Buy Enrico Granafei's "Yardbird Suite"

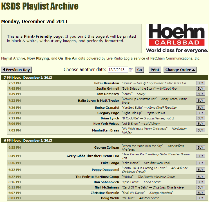[x=200, y=108]
